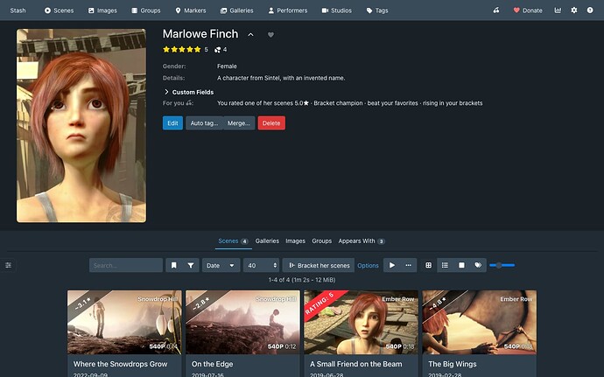This screenshot has width=604, height=377.
Task: Click the Donate heart link
Action: click(528, 10)
